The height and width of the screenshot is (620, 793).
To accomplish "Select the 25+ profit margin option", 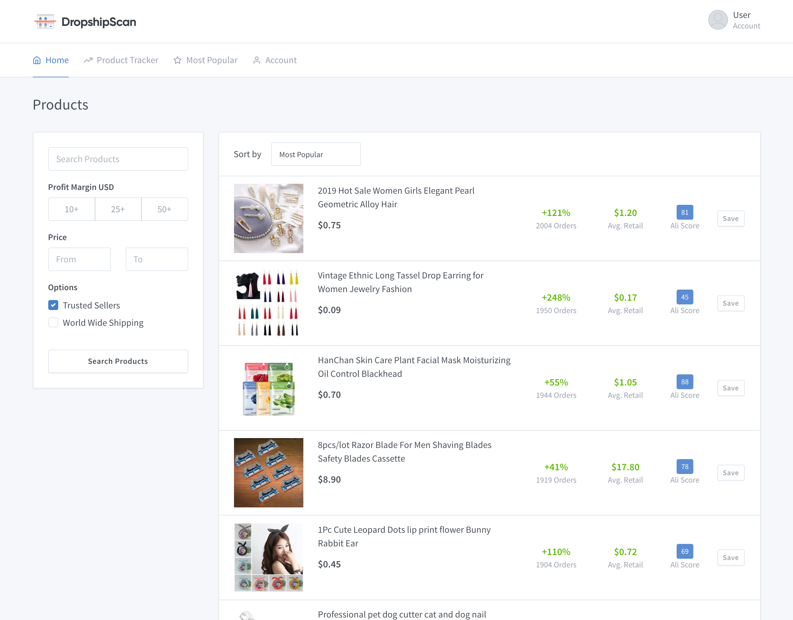I will coord(118,209).
